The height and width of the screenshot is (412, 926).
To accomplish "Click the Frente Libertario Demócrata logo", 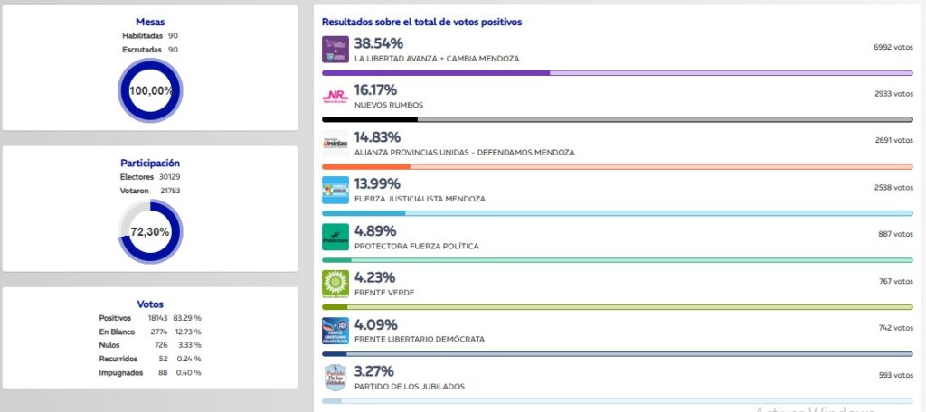I will 335,331.
